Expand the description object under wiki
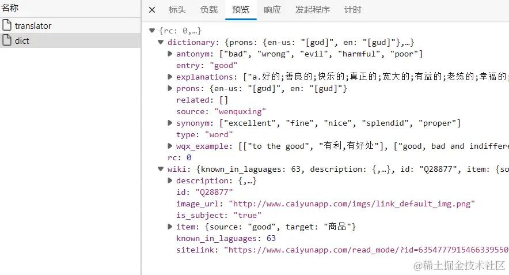509x275 pixels. pyautogui.click(x=170, y=180)
